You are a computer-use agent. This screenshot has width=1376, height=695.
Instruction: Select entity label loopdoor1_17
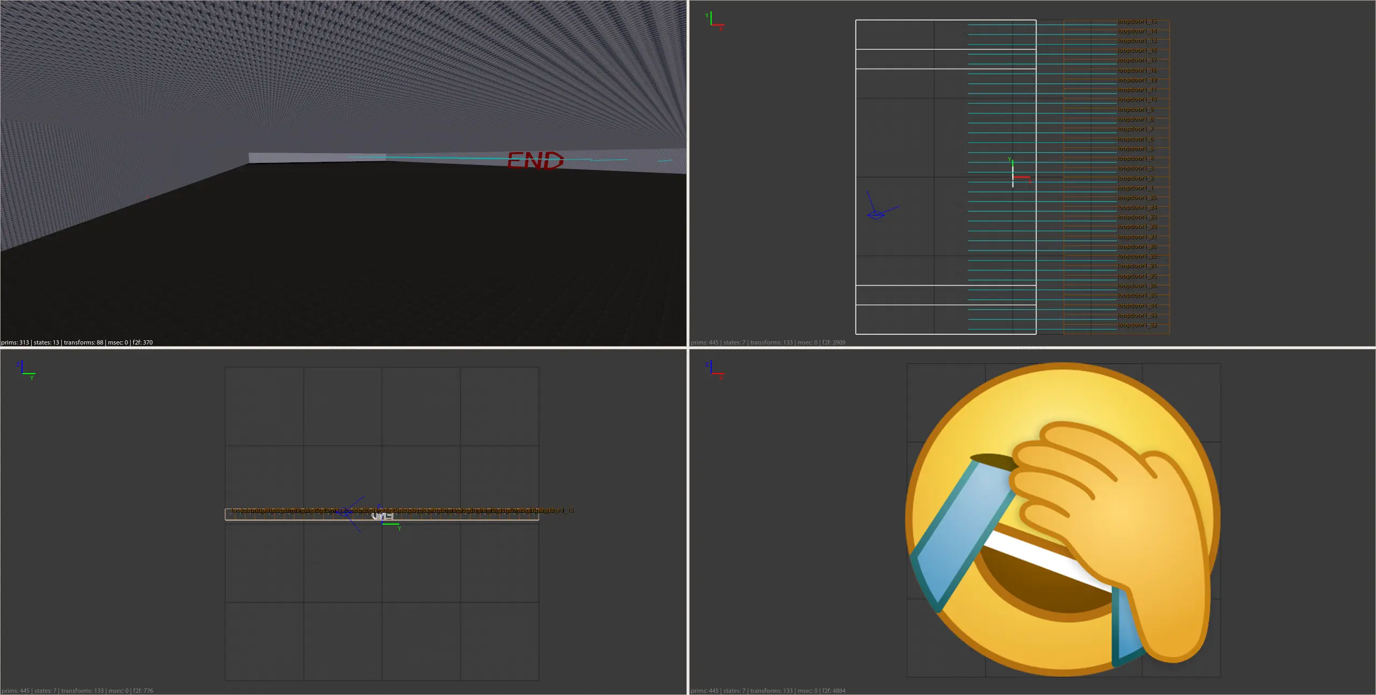[x=1137, y=60]
